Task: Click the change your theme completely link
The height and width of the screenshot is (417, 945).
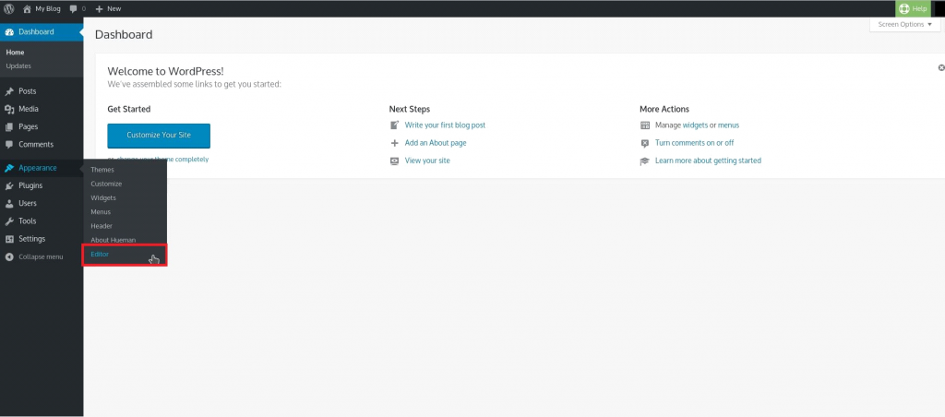Action: tap(162, 160)
